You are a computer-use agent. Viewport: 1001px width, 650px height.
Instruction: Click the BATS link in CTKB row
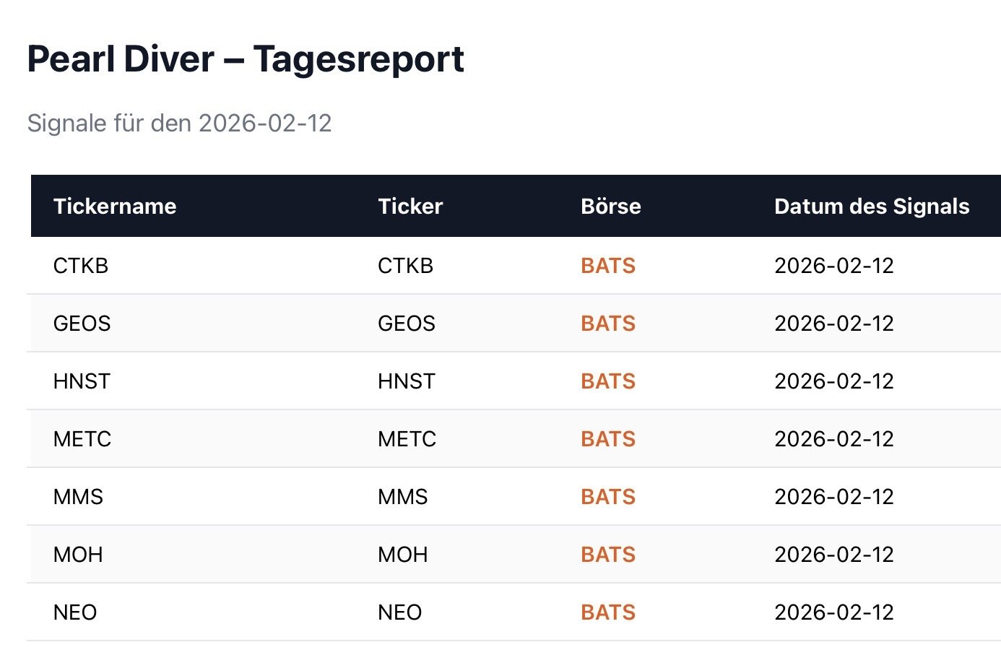(607, 266)
